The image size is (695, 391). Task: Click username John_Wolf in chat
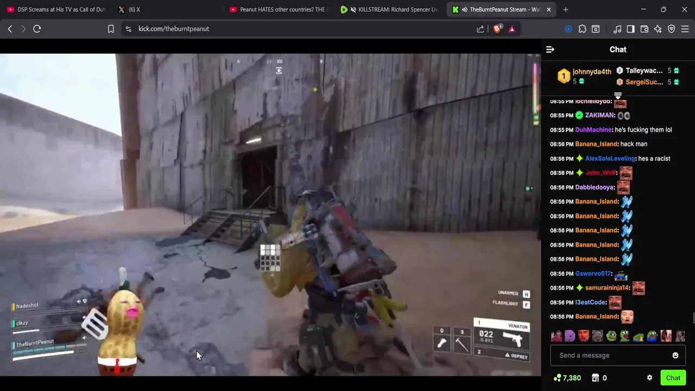point(601,173)
